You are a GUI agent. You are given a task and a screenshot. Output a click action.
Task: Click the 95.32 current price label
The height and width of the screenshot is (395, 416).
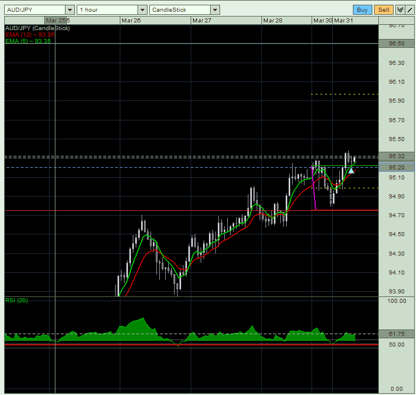(397, 156)
